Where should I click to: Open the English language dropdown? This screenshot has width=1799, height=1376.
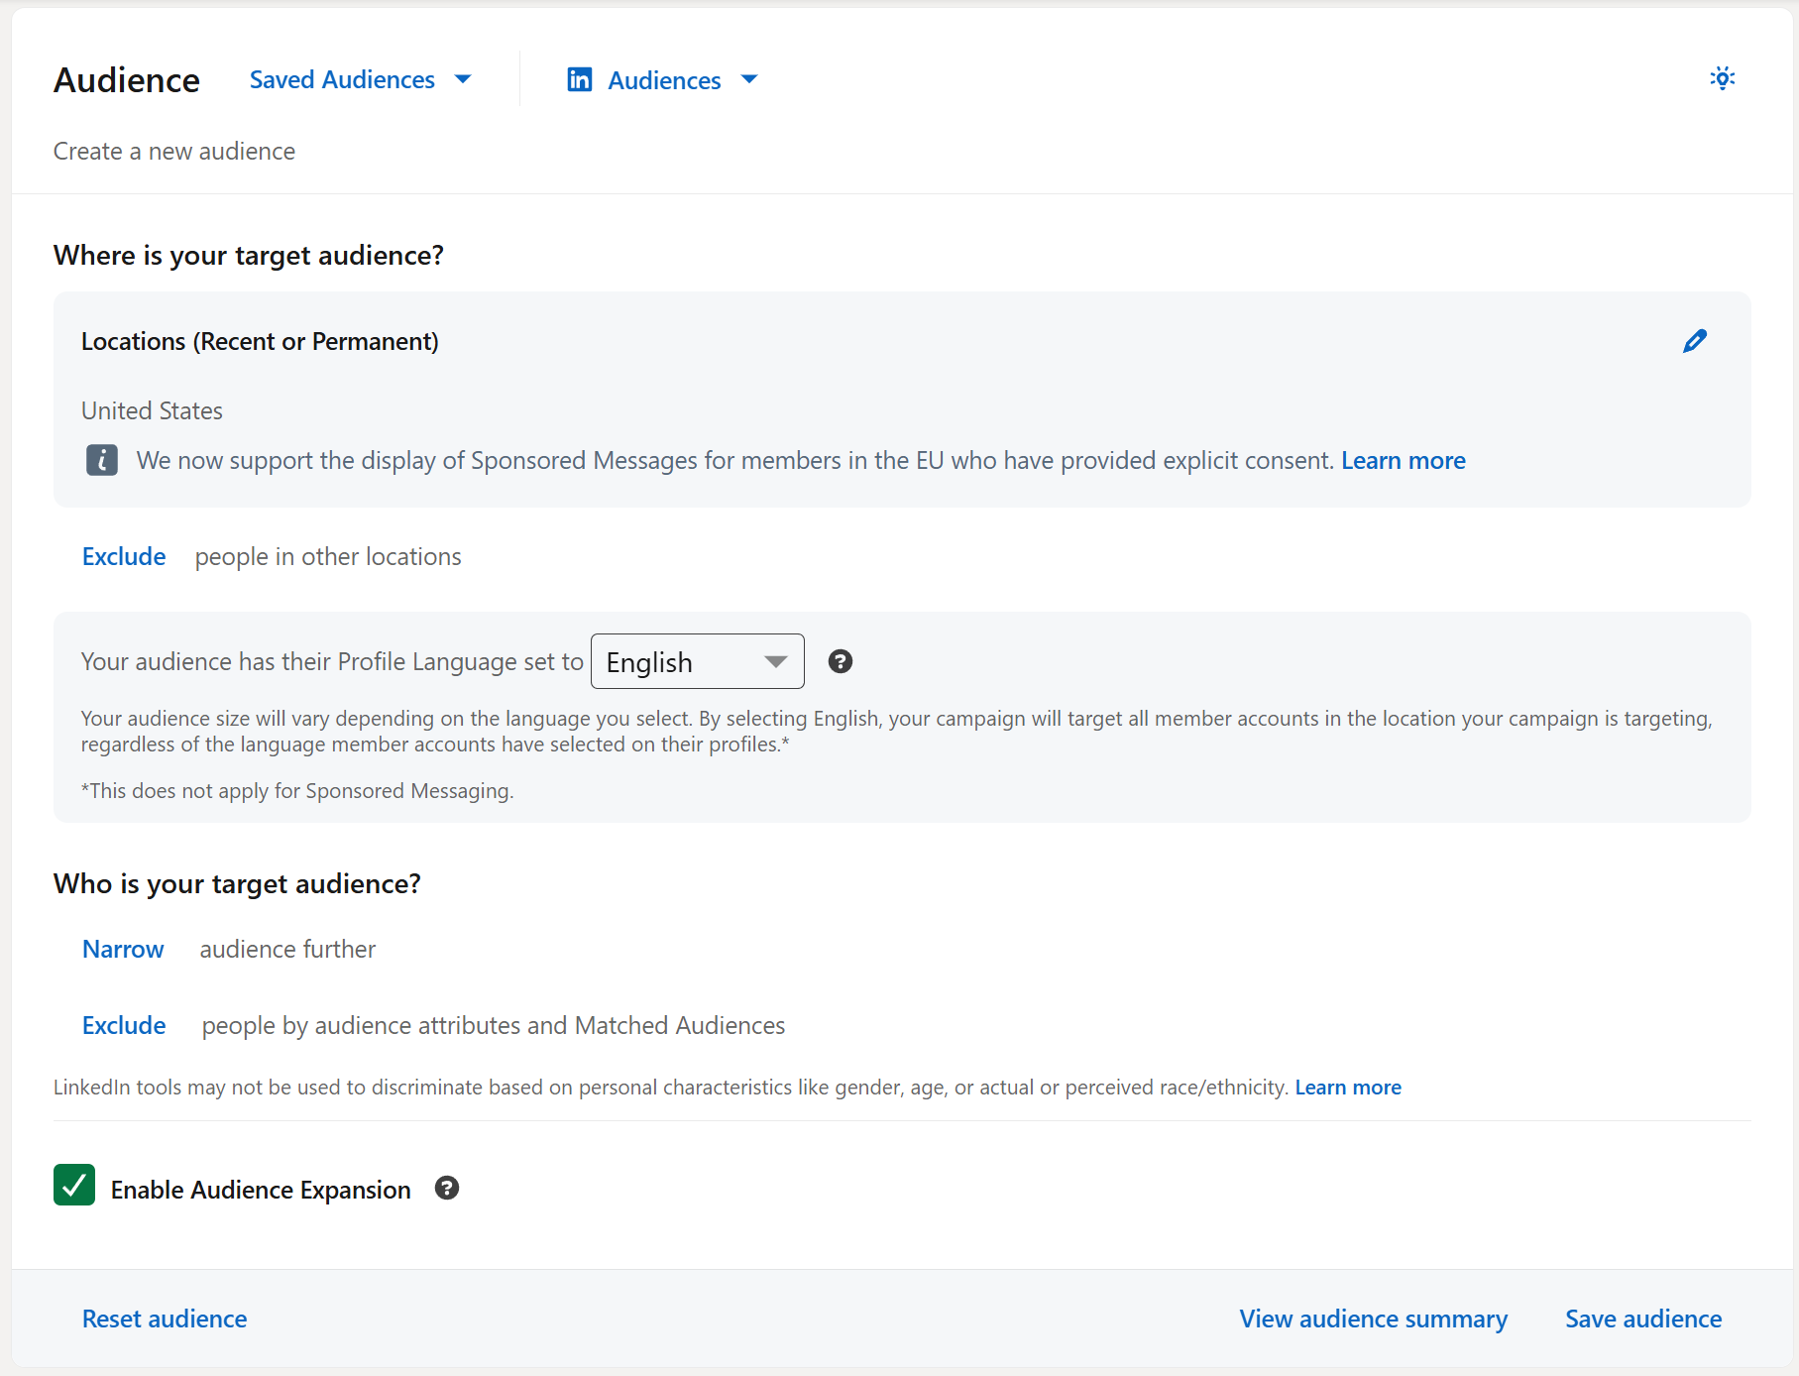pyautogui.click(x=698, y=661)
